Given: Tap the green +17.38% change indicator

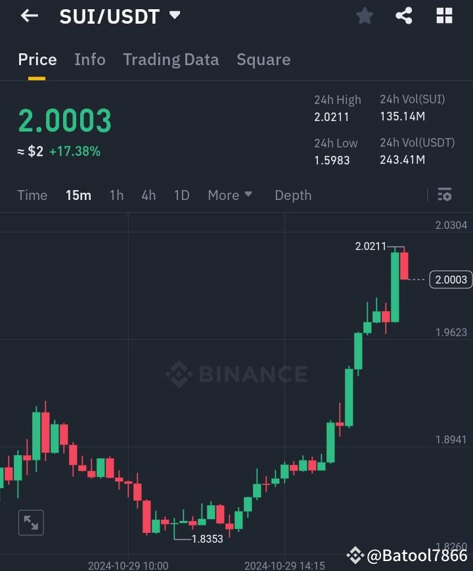Looking at the screenshot, I should (x=76, y=151).
